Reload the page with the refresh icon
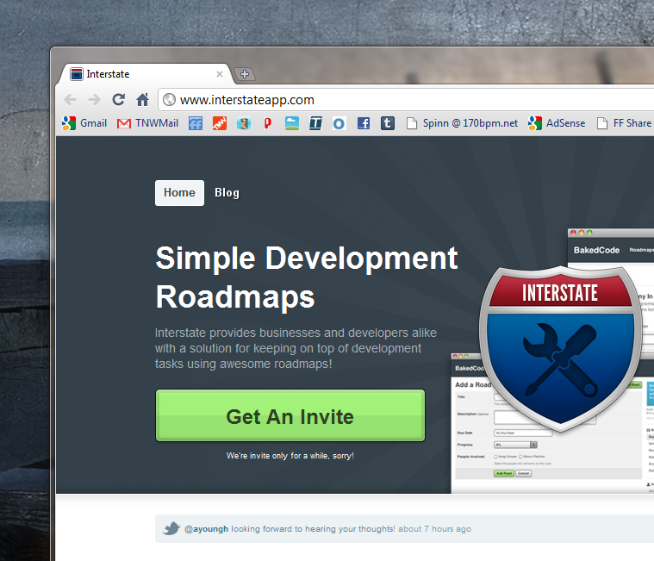This screenshot has height=561, width=654. pyautogui.click(x=119, y=100)
